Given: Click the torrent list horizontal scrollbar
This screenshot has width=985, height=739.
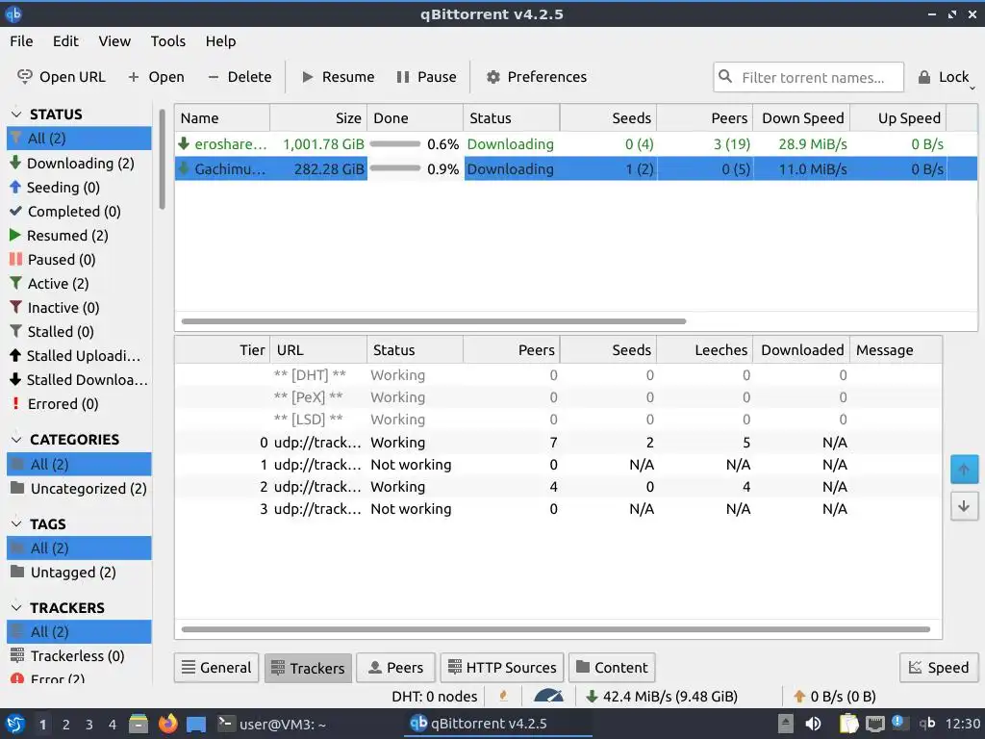Looking at the screenshot, I should pyautogui.click(x=434, y=321).
